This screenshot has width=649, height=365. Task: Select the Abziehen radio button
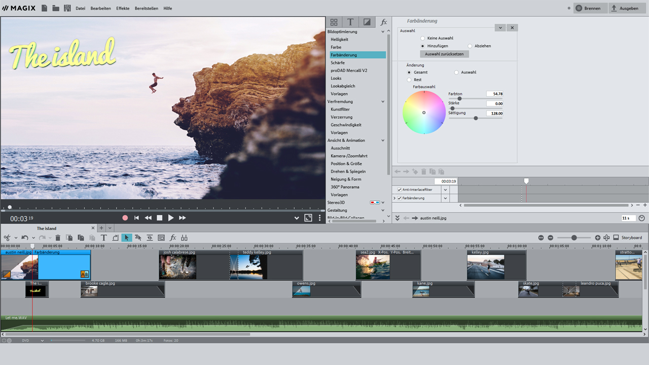[471, 46]
